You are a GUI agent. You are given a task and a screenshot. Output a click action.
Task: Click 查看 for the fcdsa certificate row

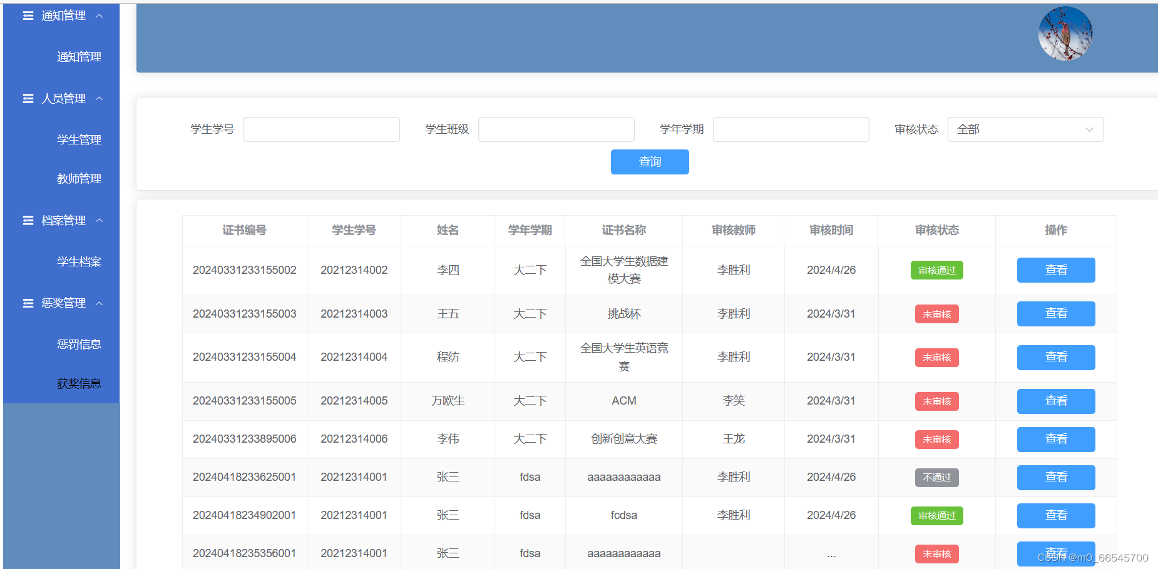(1056, 516)
